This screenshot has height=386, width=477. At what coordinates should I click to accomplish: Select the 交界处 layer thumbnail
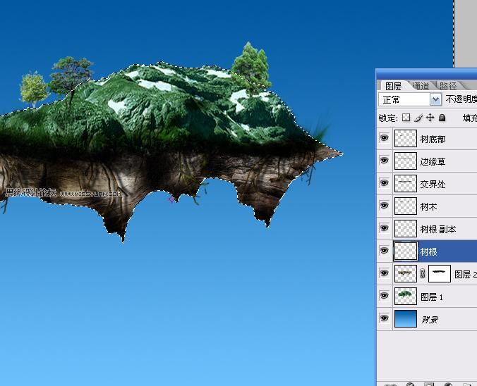[x=406, y=183]
